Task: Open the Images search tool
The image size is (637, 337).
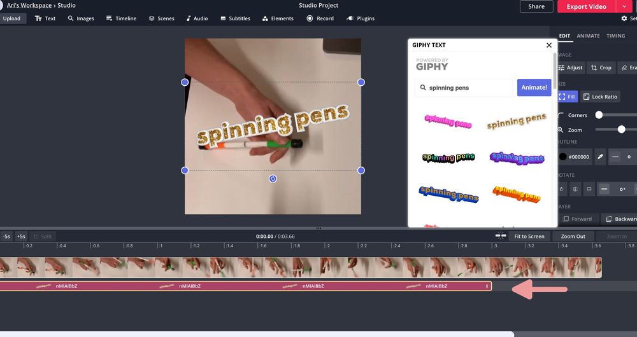Action: pyautogui.click(x=81, y=18)
